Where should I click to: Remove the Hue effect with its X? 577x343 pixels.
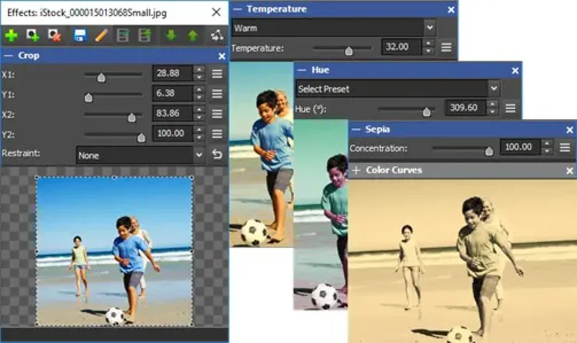click(515, 71)
